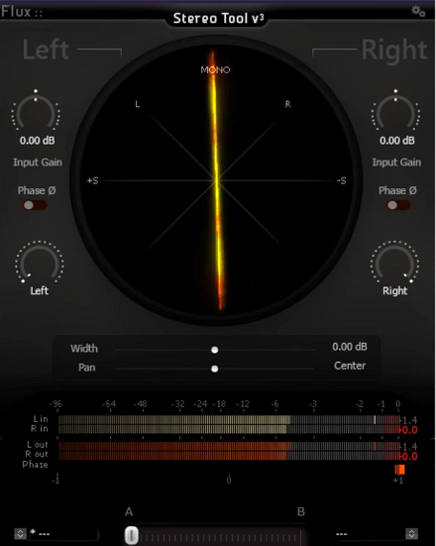Viewport: 436px width, 546px height.
Task: Click the +S label on the scope
Action: point(92,180)
